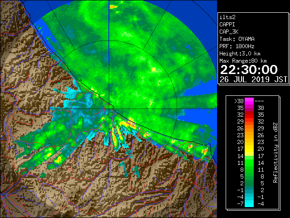Click the '>38' legend value
The width and height of the screenshot is (290, 218).
239,101
